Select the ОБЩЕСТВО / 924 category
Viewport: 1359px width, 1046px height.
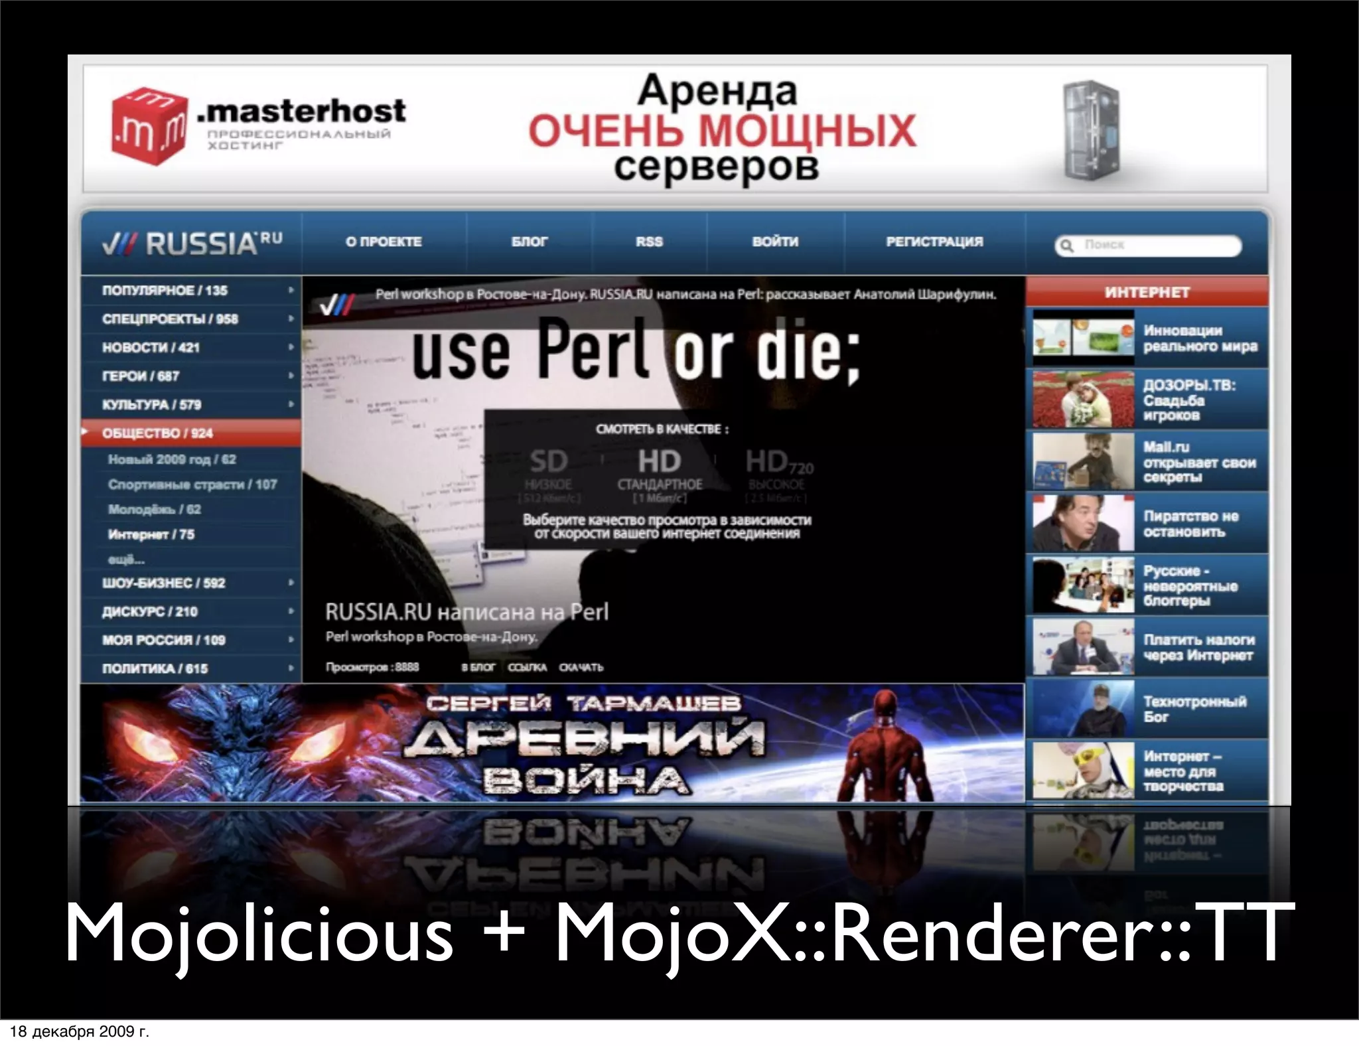pos(191,433)
